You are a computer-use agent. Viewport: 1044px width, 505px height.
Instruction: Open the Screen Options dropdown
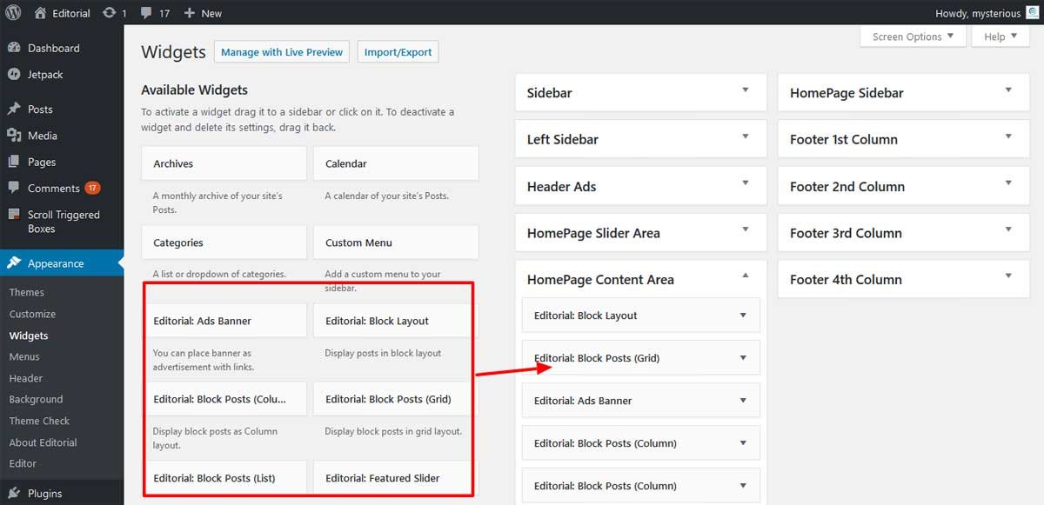[912, 37]
